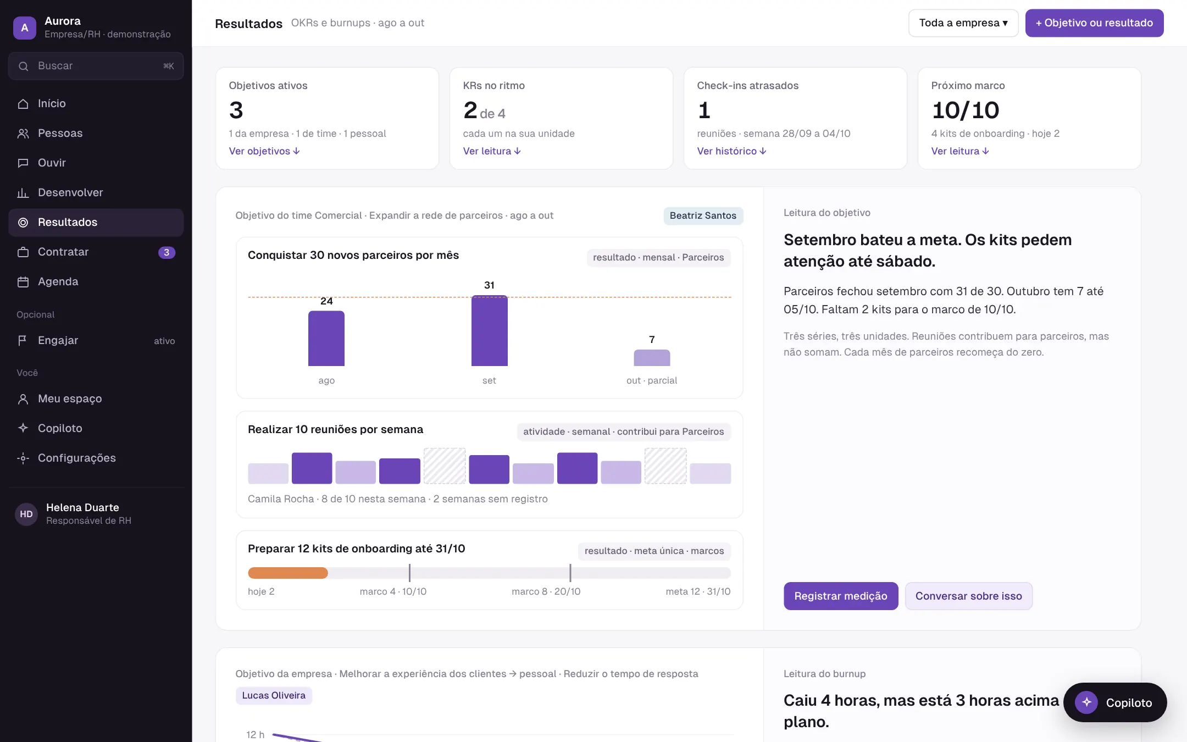Click the Contratar briefcase icon

click(23, 252)
